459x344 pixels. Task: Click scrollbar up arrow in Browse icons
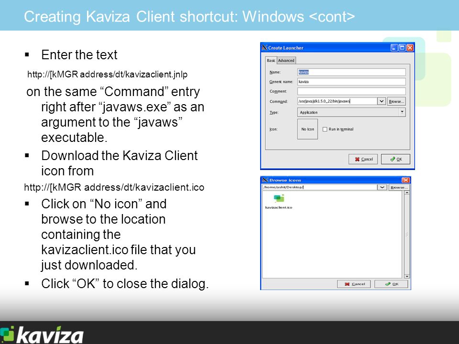tap(406, 193)
